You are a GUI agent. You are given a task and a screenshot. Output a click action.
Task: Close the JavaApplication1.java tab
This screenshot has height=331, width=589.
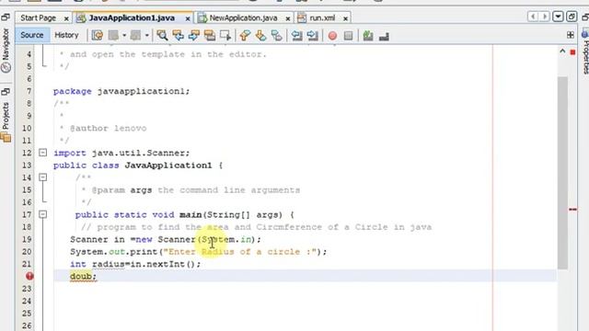pyautogui.click(x=188, y=18)
